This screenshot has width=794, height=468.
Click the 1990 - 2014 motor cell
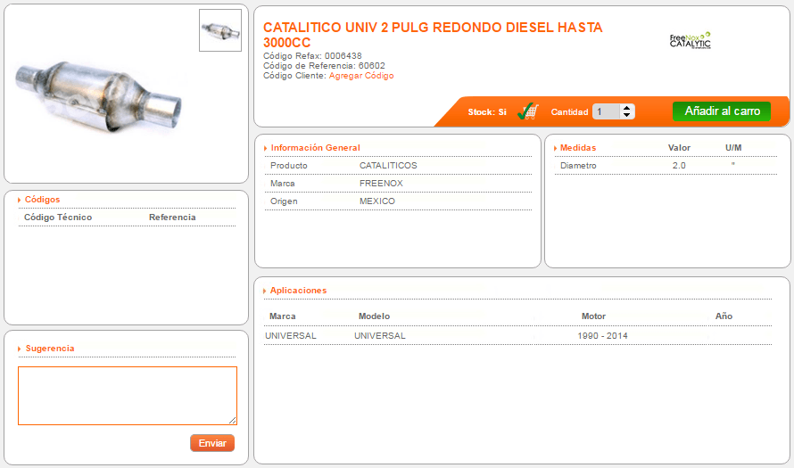click(x=602, y=336)
